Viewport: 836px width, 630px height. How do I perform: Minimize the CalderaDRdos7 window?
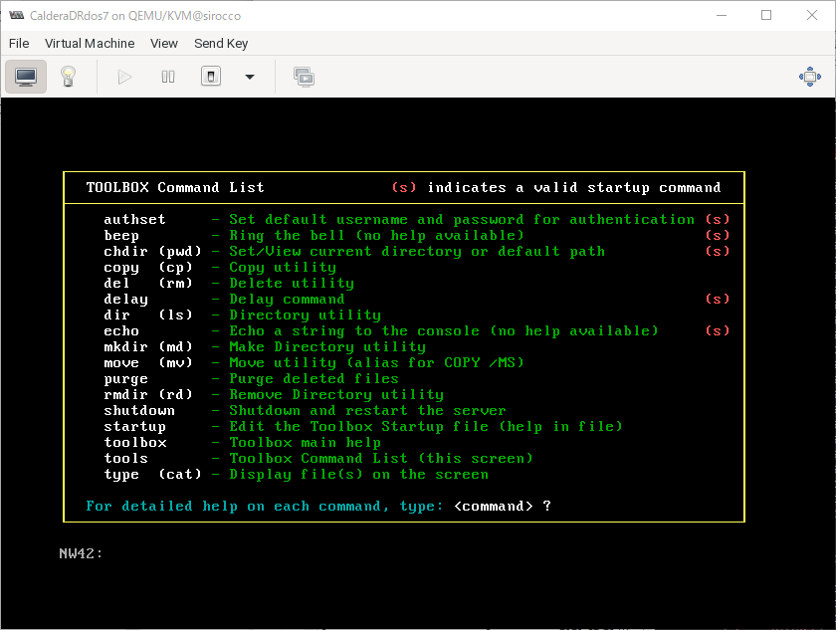[722, 16]
